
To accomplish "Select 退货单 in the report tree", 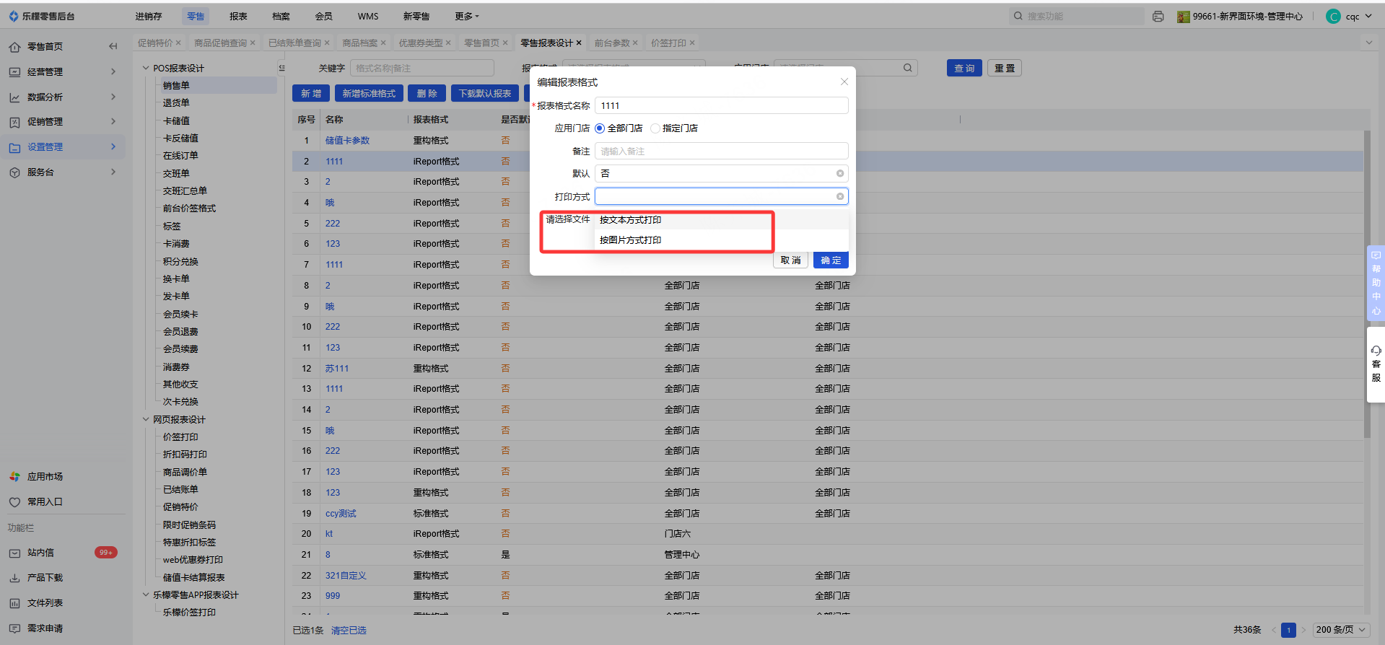I will pos(176,103).
